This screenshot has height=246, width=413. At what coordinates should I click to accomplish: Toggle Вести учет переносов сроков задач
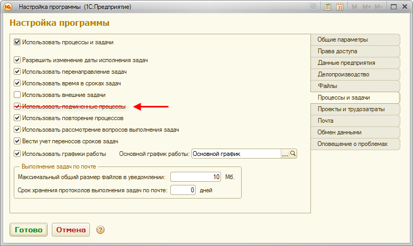pyautogui.click(x=17, y=141)
